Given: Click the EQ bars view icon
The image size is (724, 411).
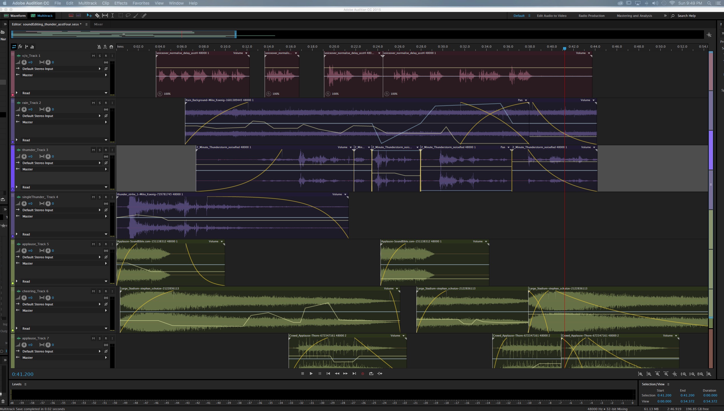Looking at the screenshot, I should 32,47.
